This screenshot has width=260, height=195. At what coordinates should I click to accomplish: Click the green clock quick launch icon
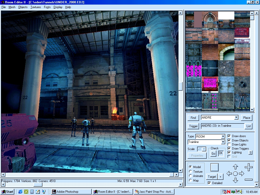[26, 192]
